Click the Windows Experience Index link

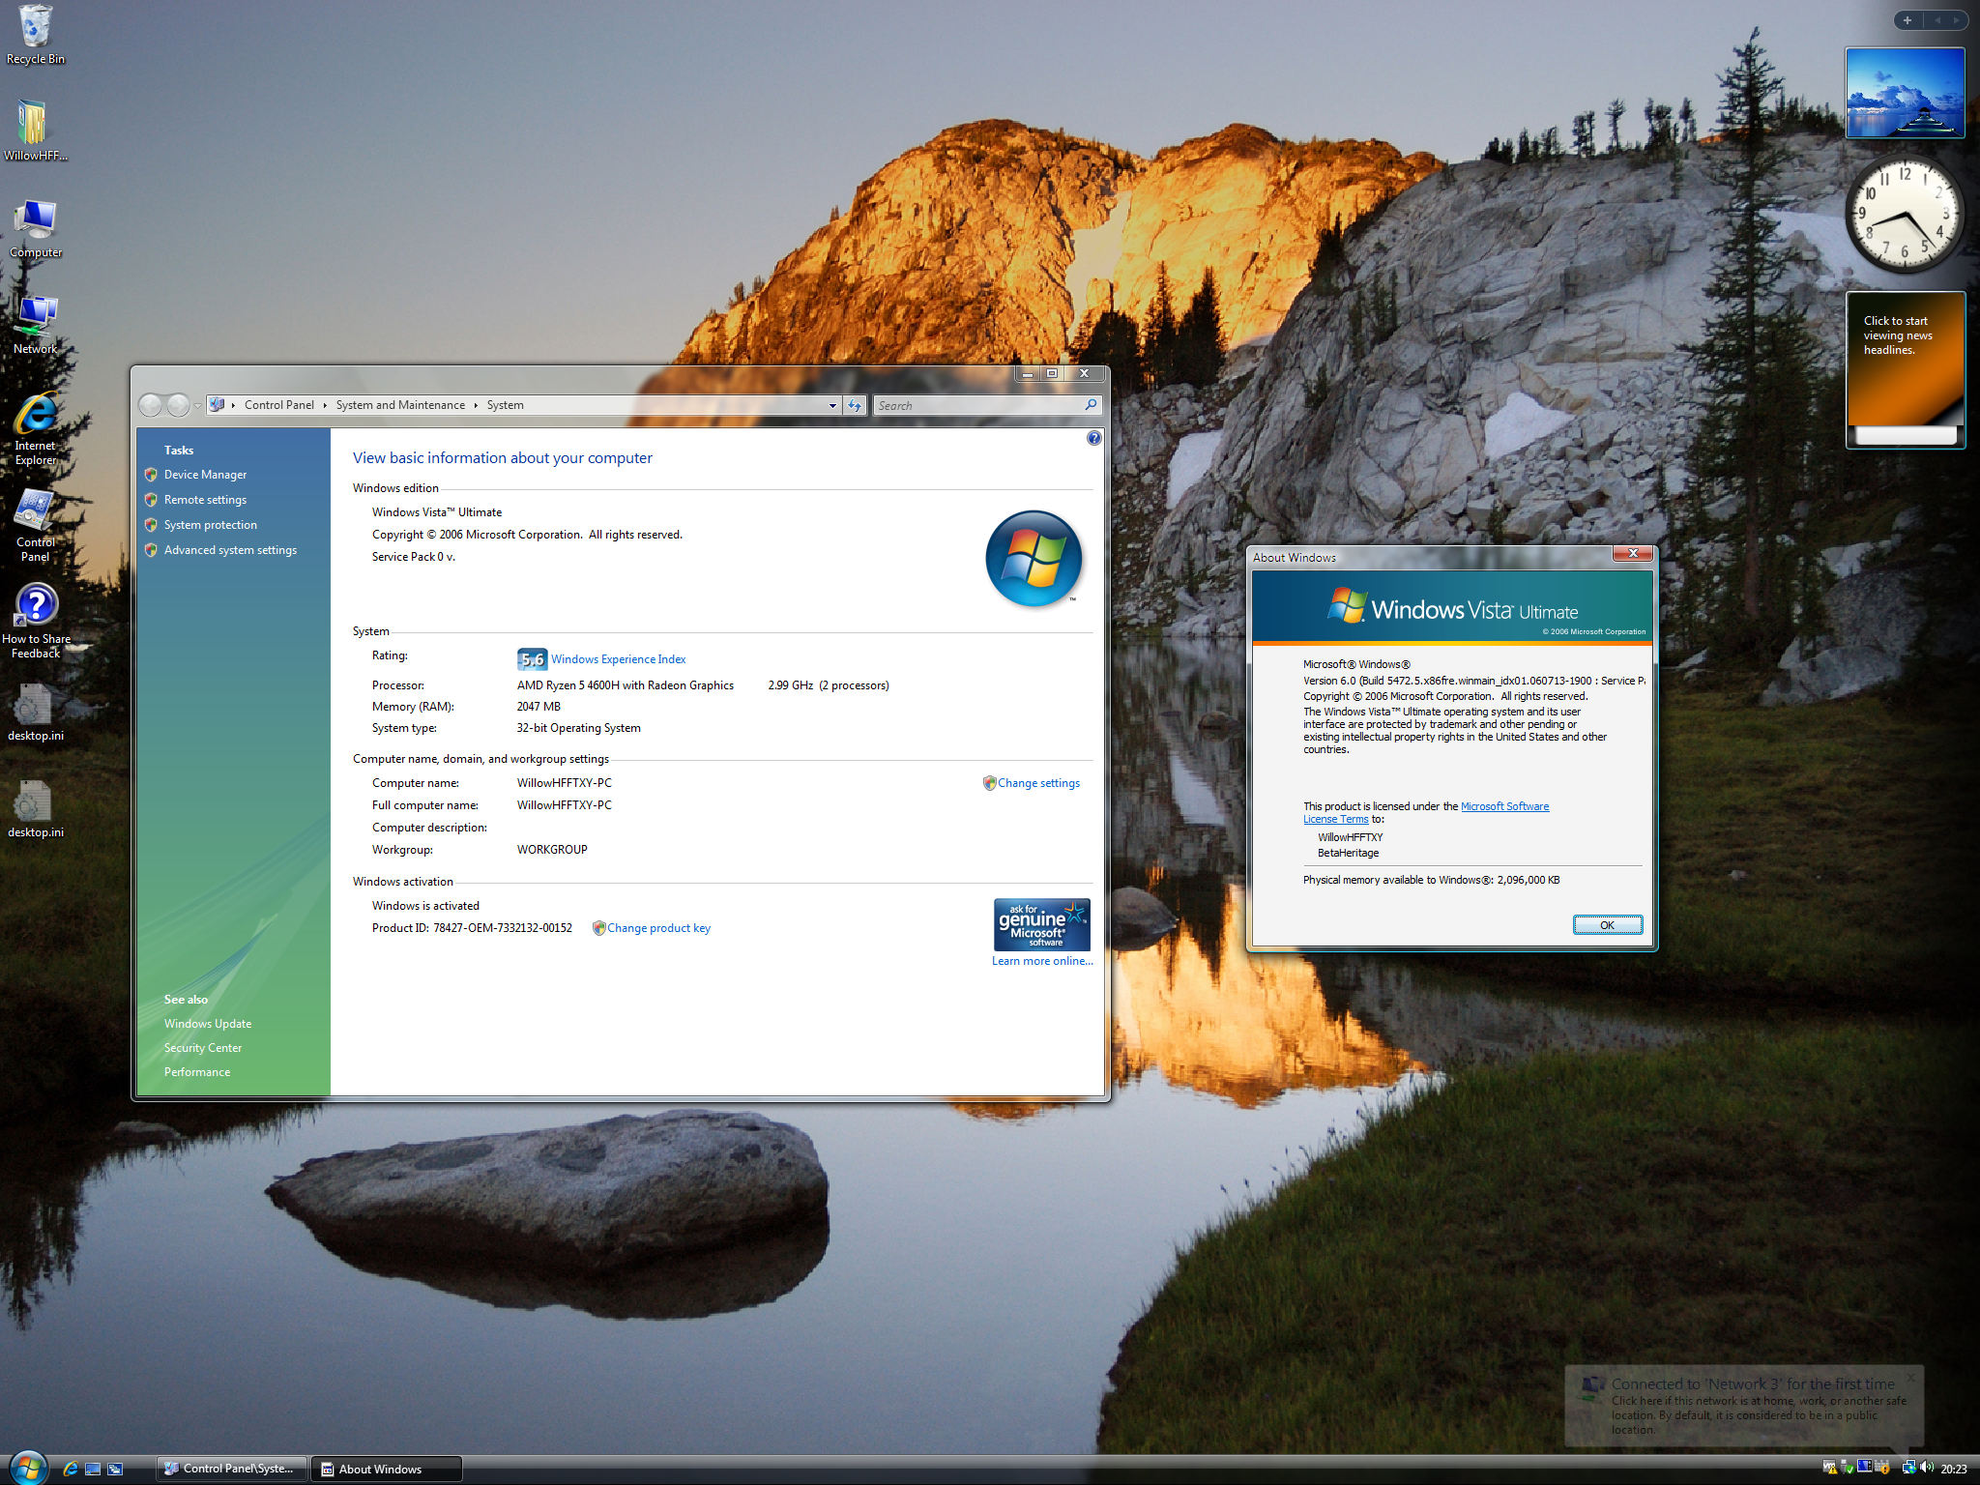(x=618, y=659)
